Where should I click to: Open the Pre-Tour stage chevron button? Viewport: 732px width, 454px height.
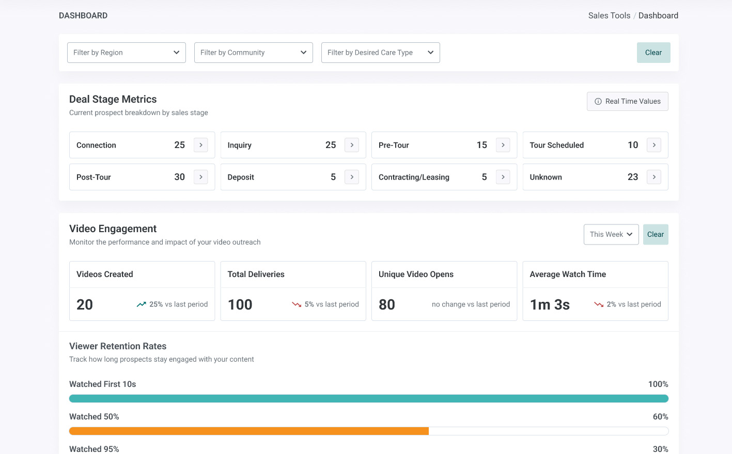click(503, 145)
